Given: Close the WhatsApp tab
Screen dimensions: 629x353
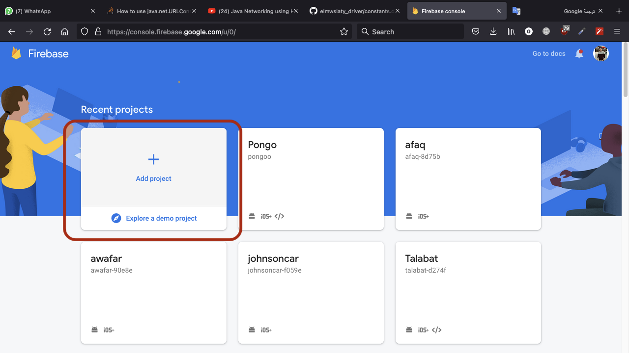Looking at the screenshot, I should tap(93, 11).
